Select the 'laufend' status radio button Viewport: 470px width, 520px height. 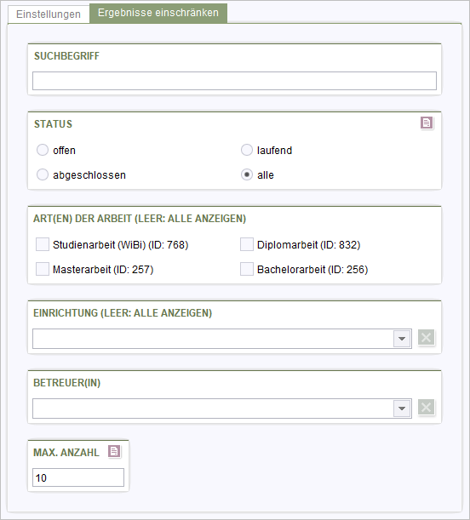(x=247, y=150)
